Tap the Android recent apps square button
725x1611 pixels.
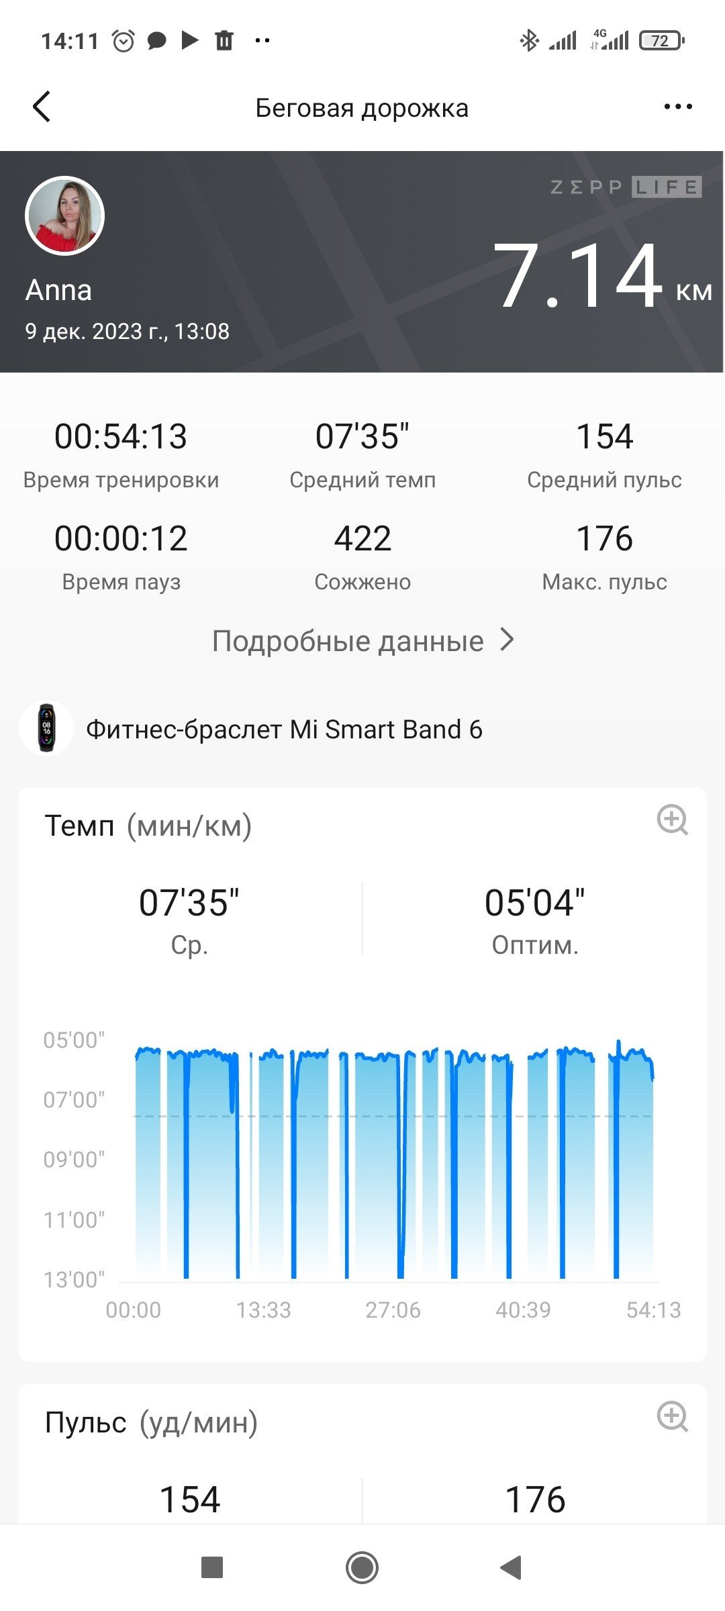[x=212, y=1567]
